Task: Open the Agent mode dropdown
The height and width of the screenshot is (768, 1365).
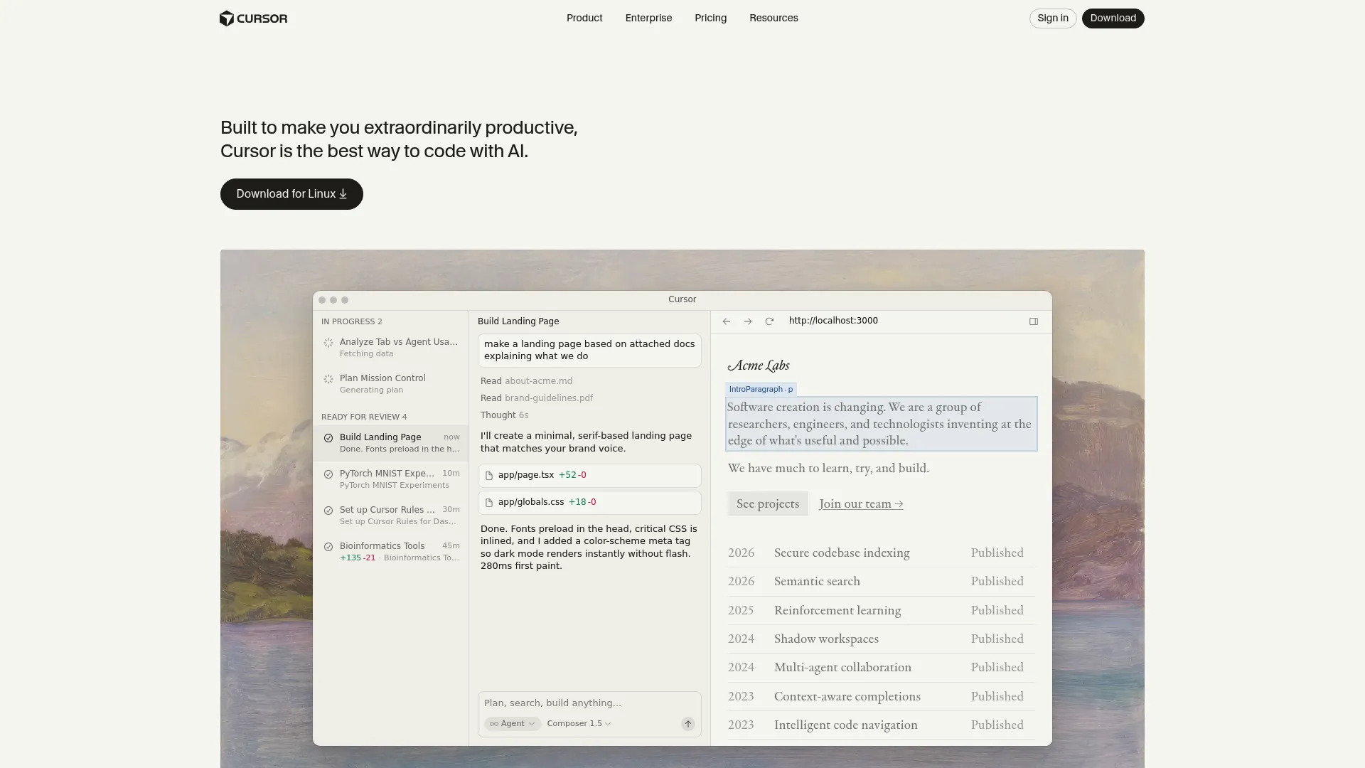Action: click(x=512, y=724)
